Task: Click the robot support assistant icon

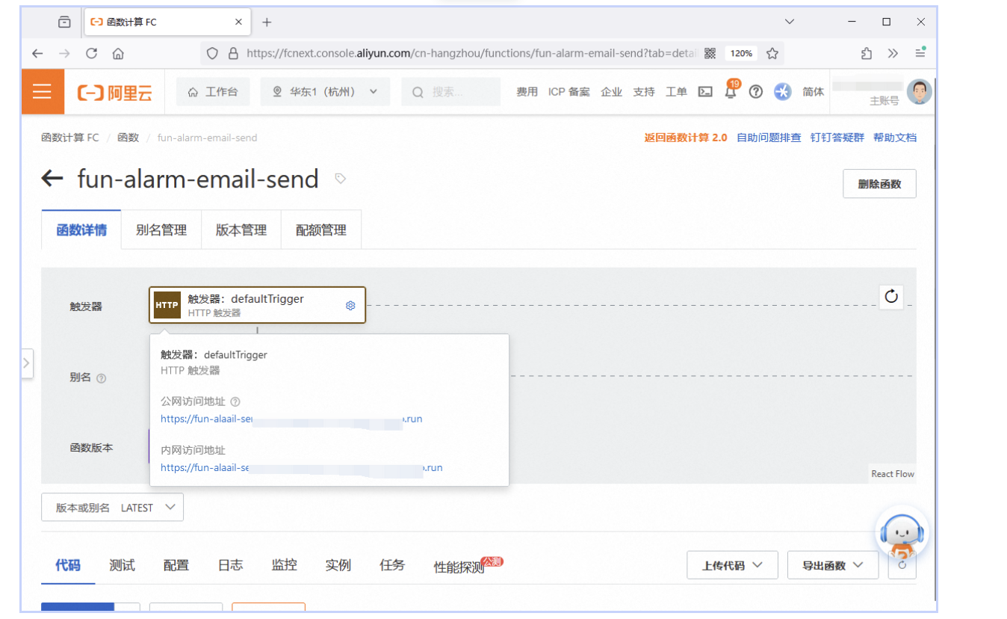Action: click(902, 535)
